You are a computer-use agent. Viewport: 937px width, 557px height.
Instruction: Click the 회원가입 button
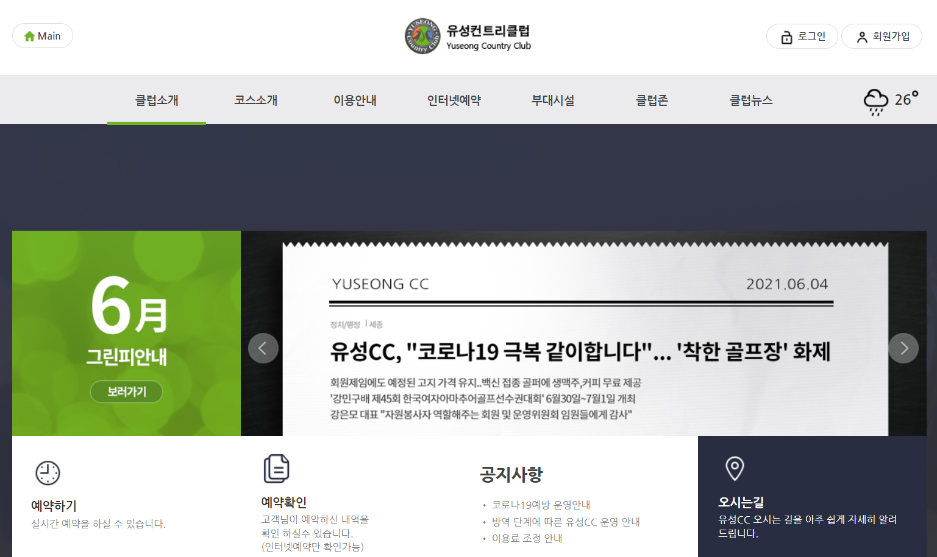882,37
